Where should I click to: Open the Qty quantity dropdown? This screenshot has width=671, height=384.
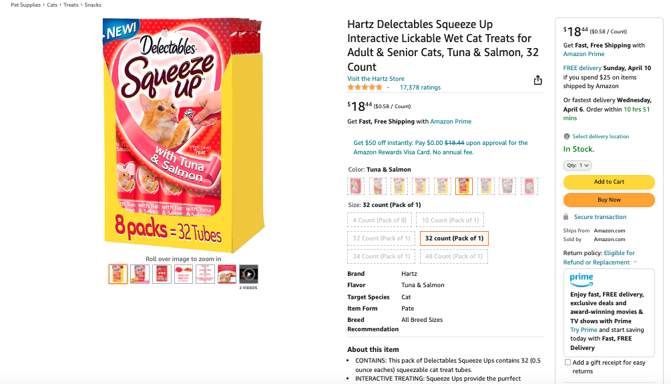[578, 165]
